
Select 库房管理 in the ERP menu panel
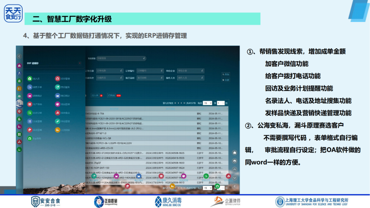click(35, 130)
